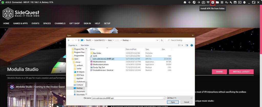The image size is (262, 107).
Task: Open the File name combo box dropdown
Action: click(x=164, y=98)
